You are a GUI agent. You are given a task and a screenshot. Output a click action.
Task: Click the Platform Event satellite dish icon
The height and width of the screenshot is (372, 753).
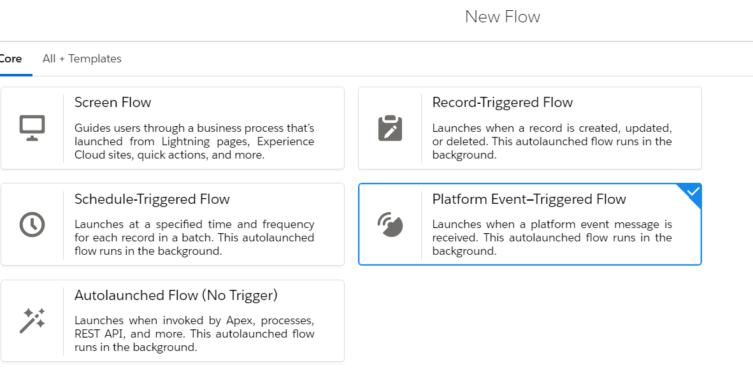pos(390,224)
